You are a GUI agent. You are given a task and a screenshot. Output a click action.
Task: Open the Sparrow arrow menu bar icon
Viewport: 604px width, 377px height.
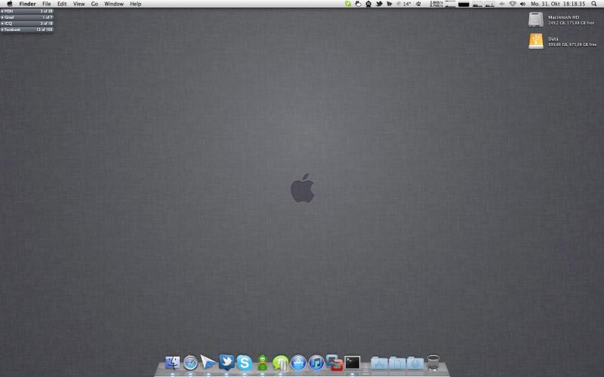(390, 4)
